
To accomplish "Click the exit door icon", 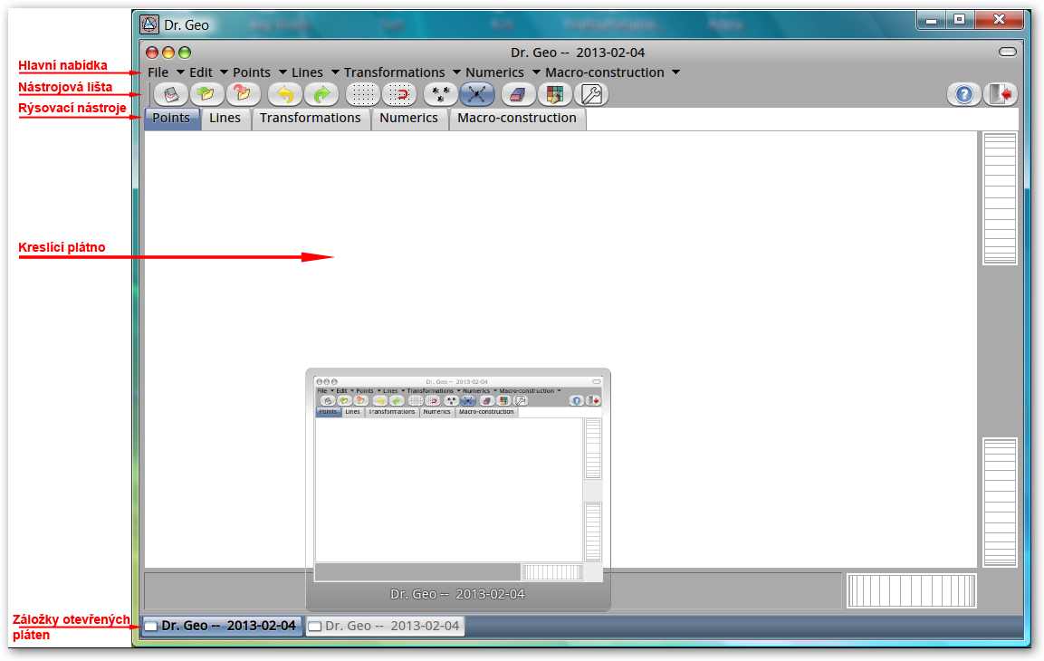I will tap(1001, 94).
